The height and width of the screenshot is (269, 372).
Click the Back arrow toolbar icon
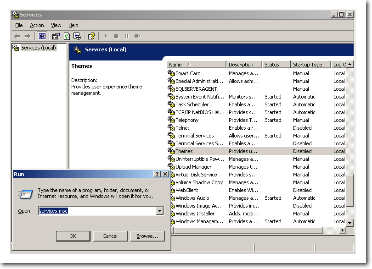[x=17, y=36]
